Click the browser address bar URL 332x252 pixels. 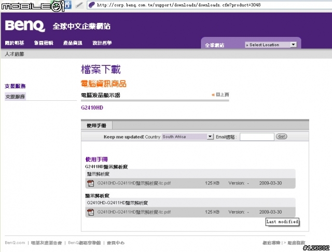pos(178,5)
